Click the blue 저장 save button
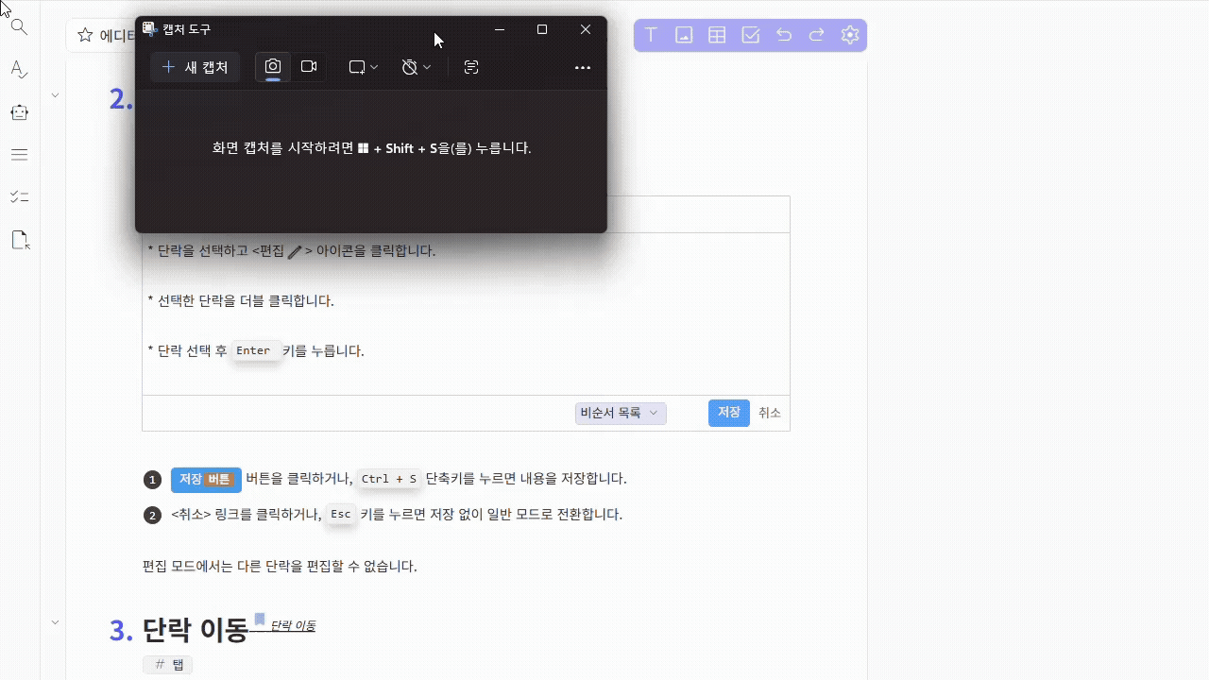Viewport: 1209px width, 680px height. (x=728, y=413)
